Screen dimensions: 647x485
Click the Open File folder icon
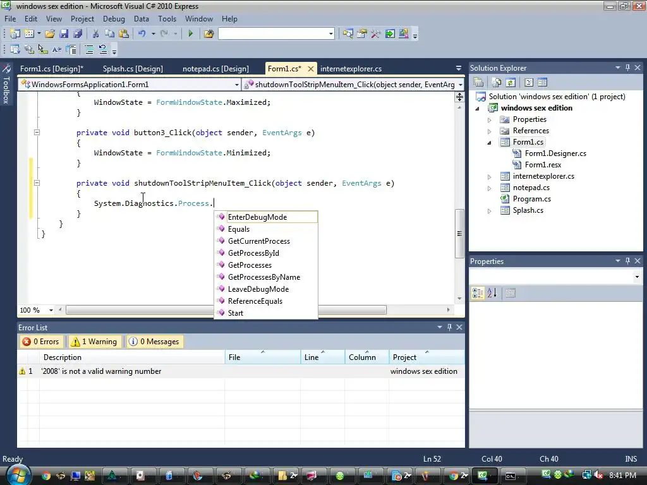50,34
